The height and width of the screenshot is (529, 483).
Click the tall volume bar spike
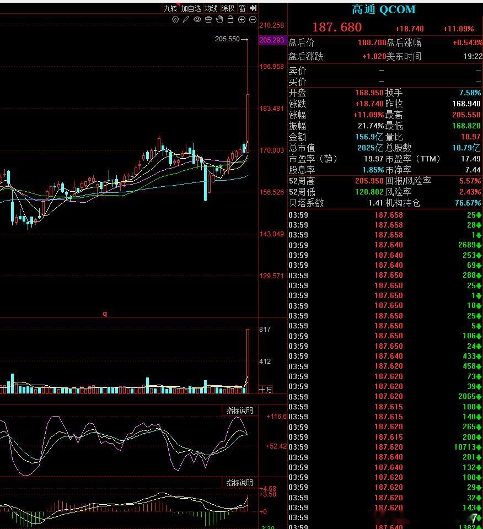248,361
